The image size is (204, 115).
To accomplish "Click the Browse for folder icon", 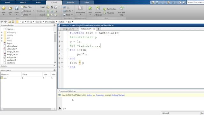I will click(13, 22).
